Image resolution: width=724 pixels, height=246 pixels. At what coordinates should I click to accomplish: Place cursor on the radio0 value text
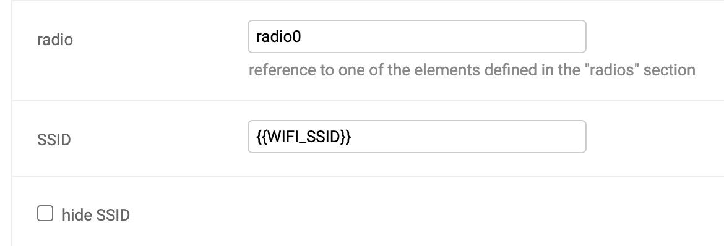tap(278, 37)
